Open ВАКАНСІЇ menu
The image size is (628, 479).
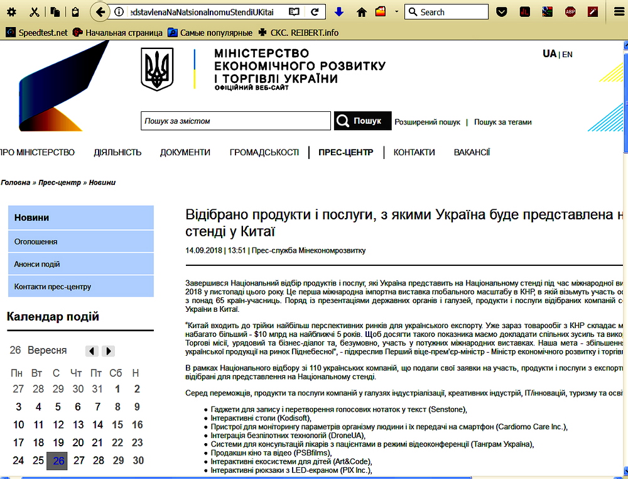(472, 152)
